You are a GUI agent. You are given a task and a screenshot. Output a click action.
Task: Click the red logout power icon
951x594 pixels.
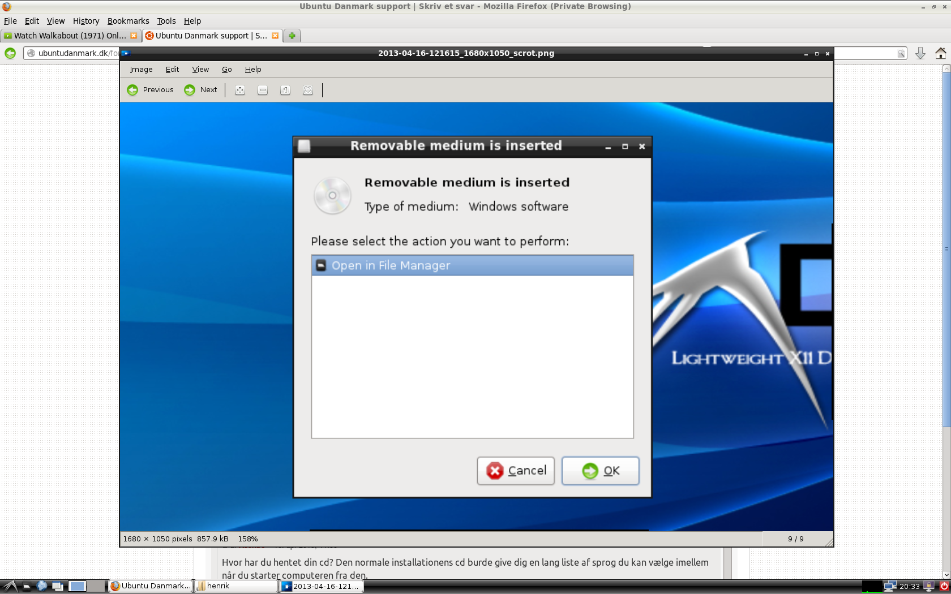(944, 587)
